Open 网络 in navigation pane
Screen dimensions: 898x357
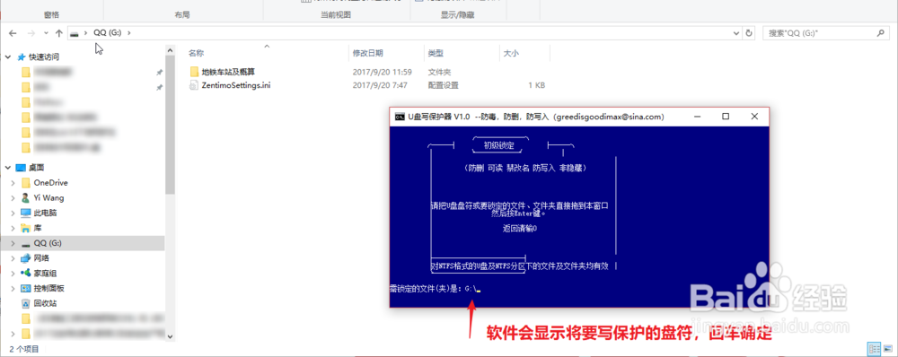41,258
